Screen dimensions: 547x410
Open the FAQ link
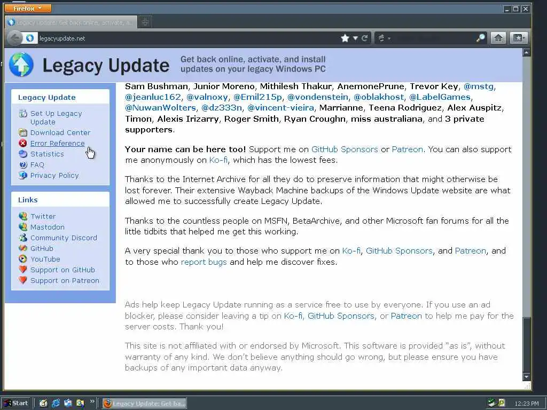(37, 164)
